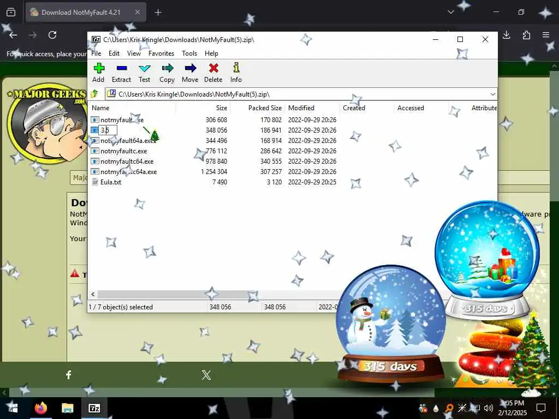Click the snowman snow globe widget
The width and height of the screenshot is (559, 419).
coord(391,322)
